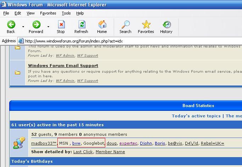The image size is (242, 167).
Task: Open the Favorites menu
Action: 48,13
